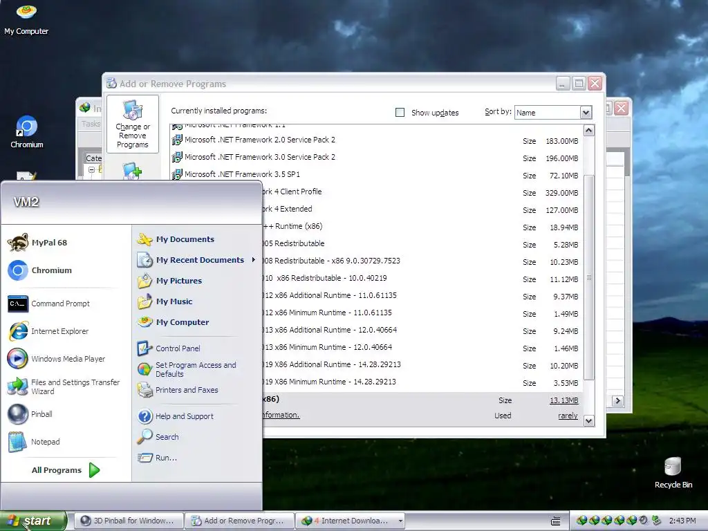
Task: Enable the Show updates checkbox
Action: 400,112
